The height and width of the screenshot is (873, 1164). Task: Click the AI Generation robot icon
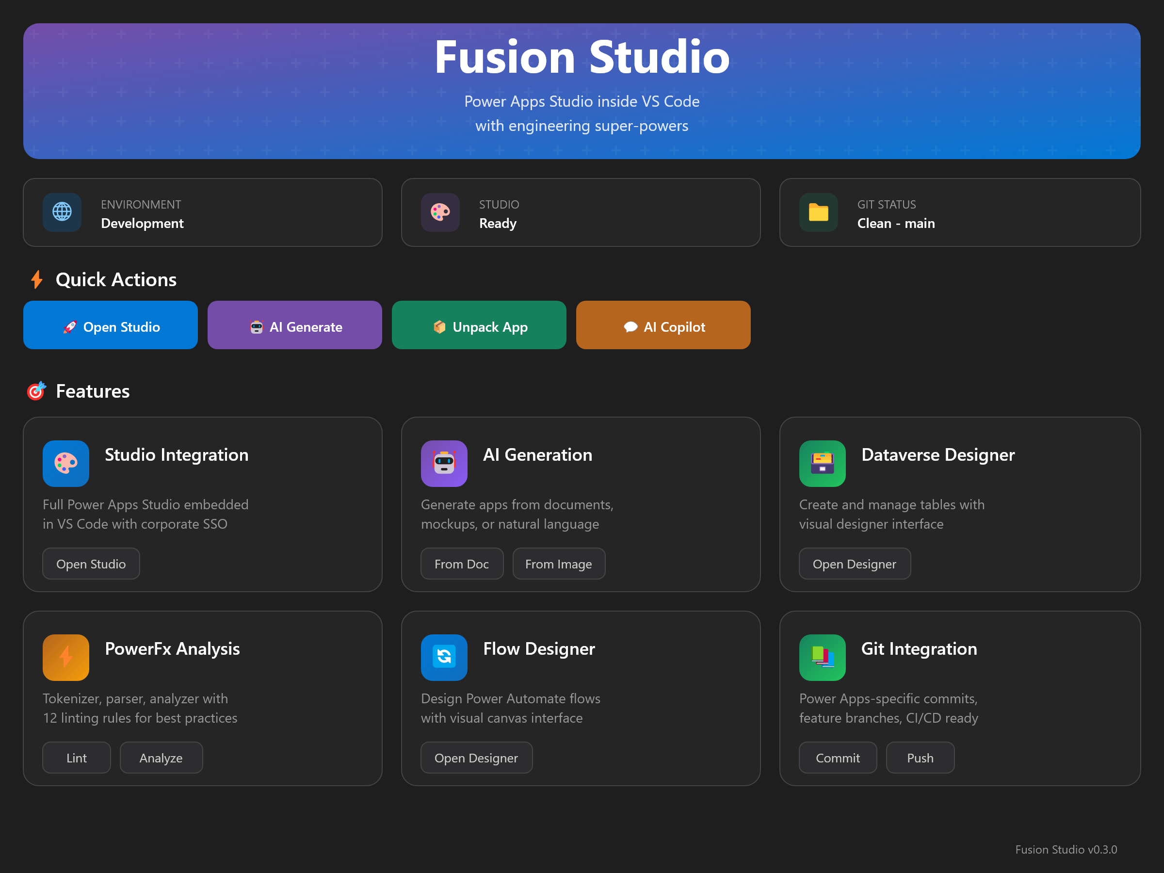(x=444, y=463)
